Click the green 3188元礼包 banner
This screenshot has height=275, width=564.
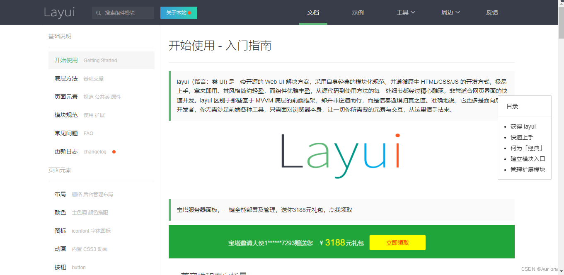[x=341, y=242]
